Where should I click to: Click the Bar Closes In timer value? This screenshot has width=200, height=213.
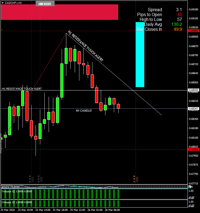tap(178, 29)
